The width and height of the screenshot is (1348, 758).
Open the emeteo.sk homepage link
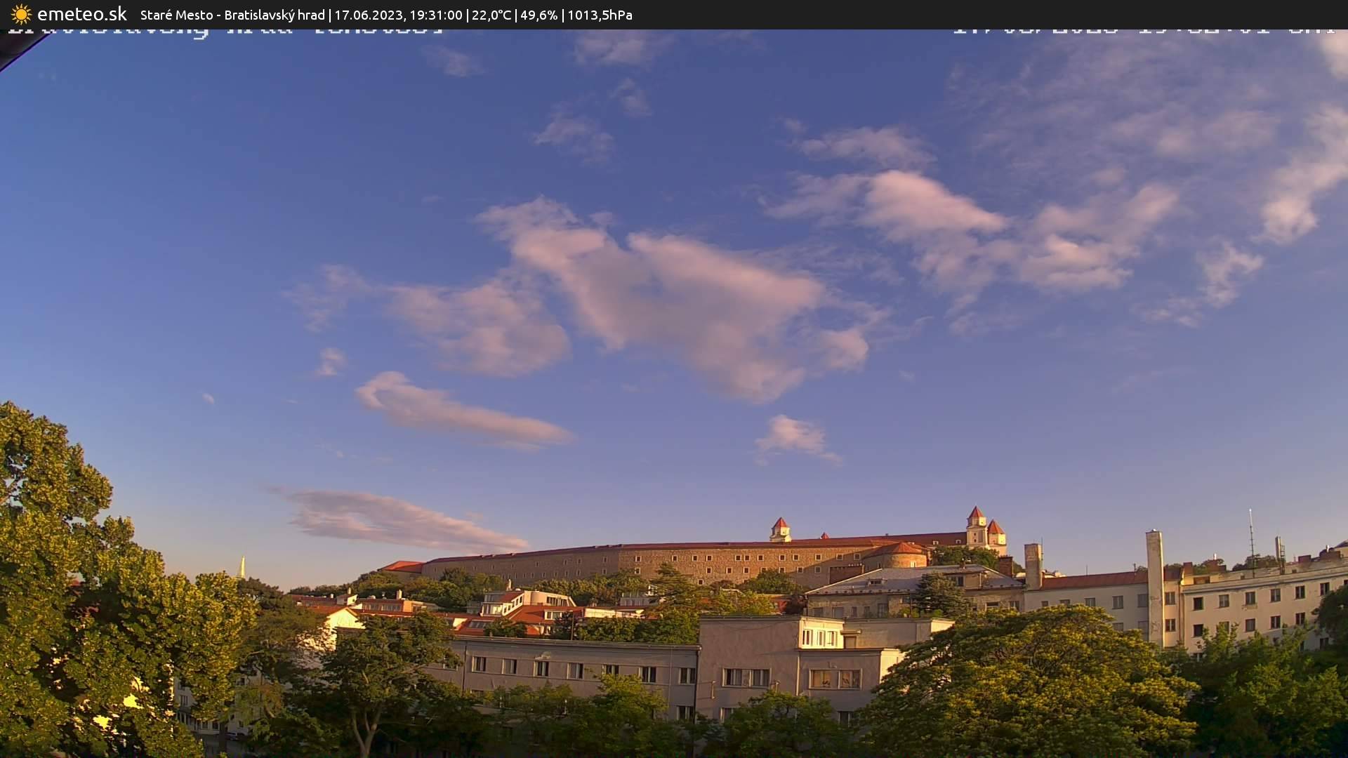click(81, 13)
